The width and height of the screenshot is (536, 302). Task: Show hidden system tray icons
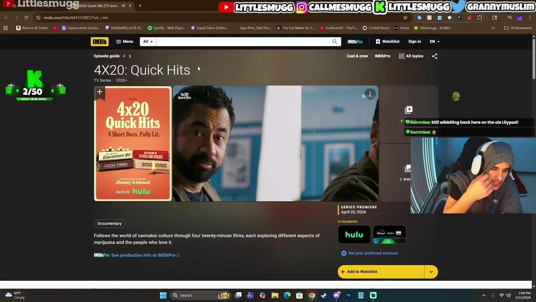point(484,295)
